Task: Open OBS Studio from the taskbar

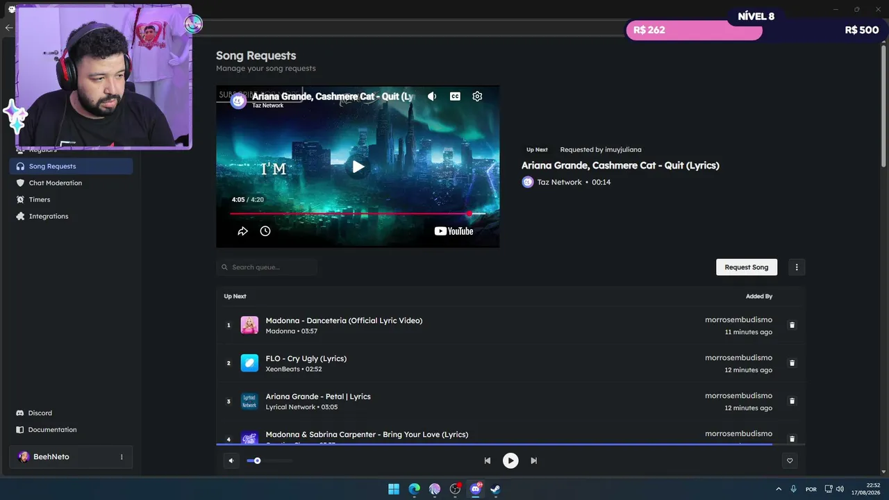Action: coord(456,489)
